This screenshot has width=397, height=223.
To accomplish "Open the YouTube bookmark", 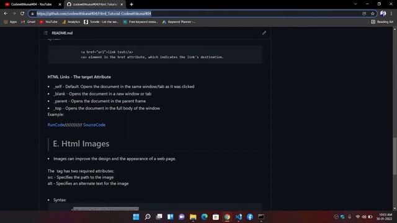I will click(48, 22).
